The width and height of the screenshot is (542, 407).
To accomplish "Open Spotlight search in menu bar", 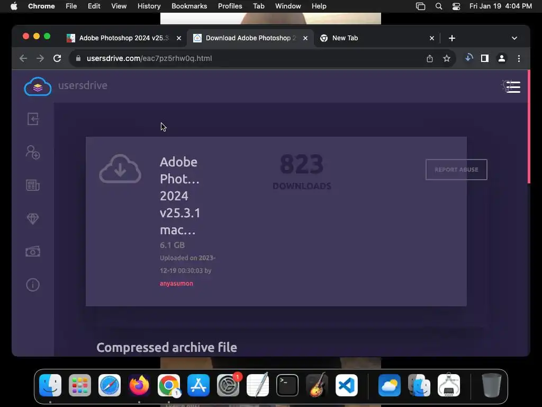I will coord(439,6).
